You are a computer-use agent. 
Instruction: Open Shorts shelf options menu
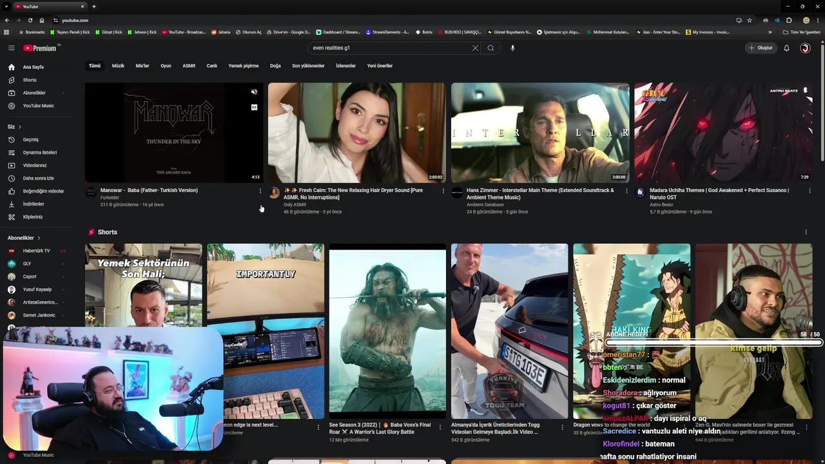806,232
